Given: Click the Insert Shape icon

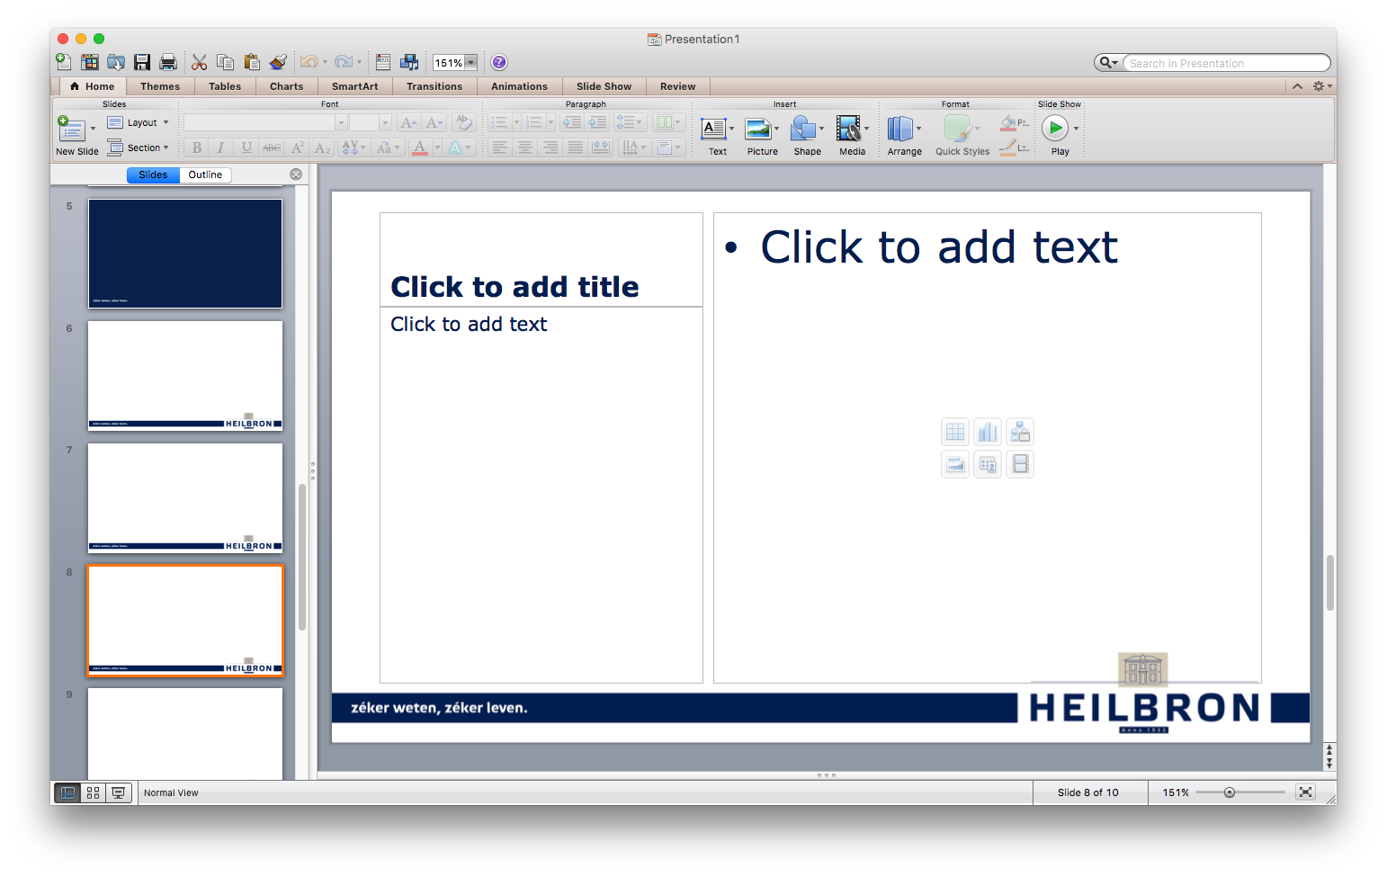Looking at the screenshot, I should [x=803, y=129].
